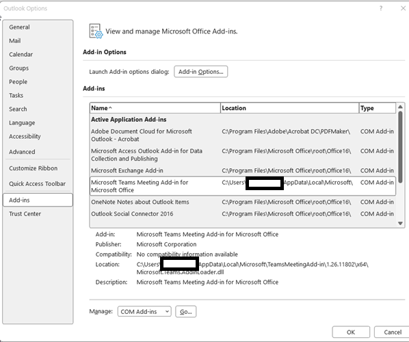Click the add-ins gear list icon

click(x=96, y=31)
